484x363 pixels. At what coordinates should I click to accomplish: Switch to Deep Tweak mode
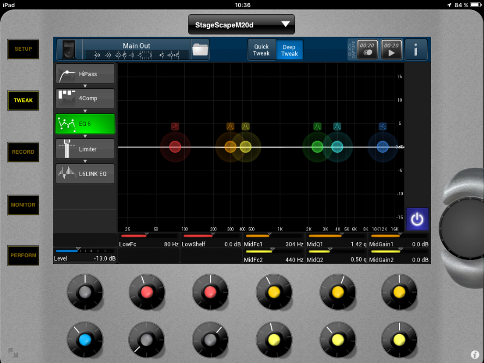289,50
